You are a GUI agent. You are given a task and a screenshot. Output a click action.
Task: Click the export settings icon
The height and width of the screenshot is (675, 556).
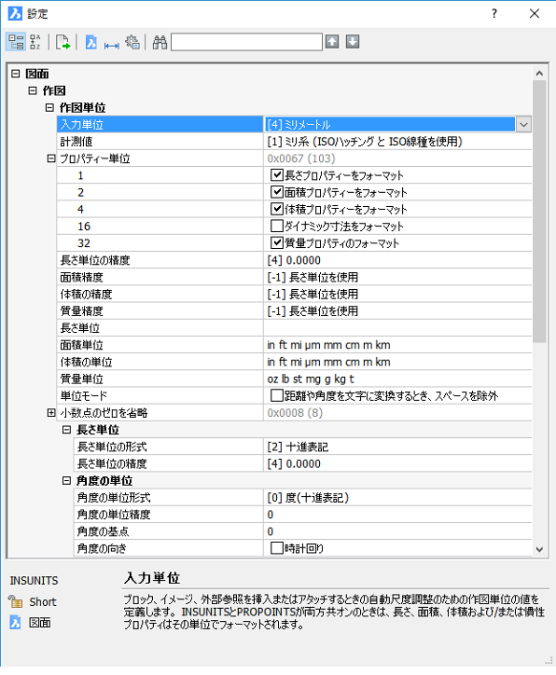click(63, 42)
